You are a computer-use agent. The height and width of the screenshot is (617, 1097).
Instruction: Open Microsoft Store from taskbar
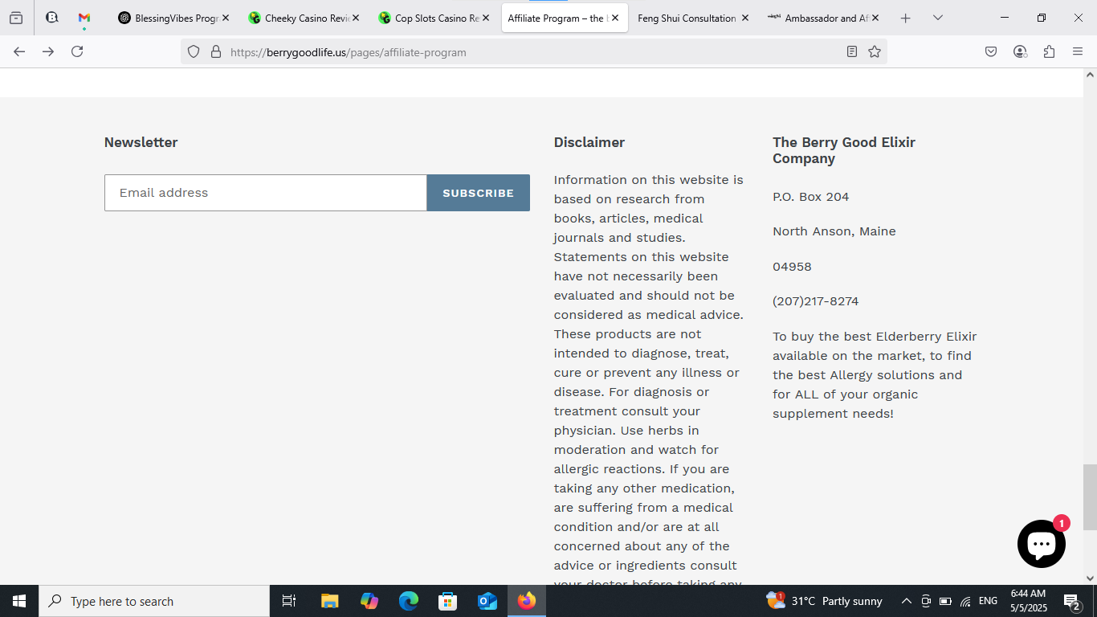[x=447, y=601]
